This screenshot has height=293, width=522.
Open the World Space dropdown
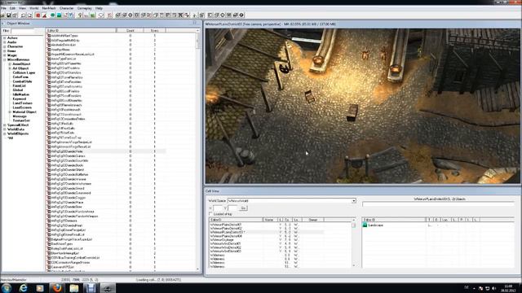coord(353,201)
